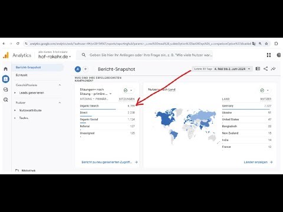Open hof-rokahr.de property selector
The height and width of the screenshot is (212, 283).
click(54, 57)
